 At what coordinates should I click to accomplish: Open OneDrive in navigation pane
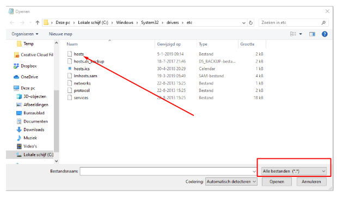[x=26, y=77]
